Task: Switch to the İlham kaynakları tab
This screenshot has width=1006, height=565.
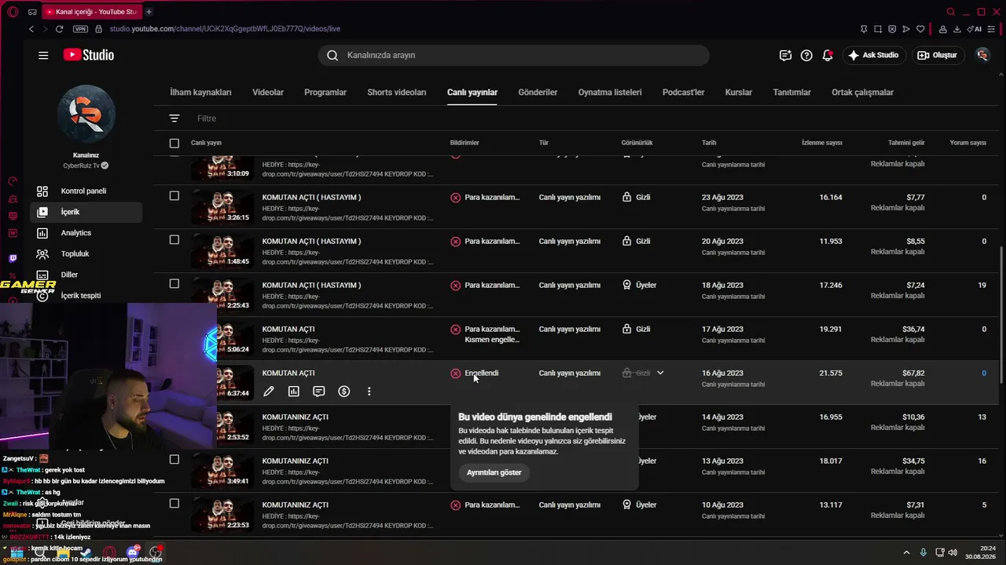Action: pyautogui.click(x=200, y=92)
